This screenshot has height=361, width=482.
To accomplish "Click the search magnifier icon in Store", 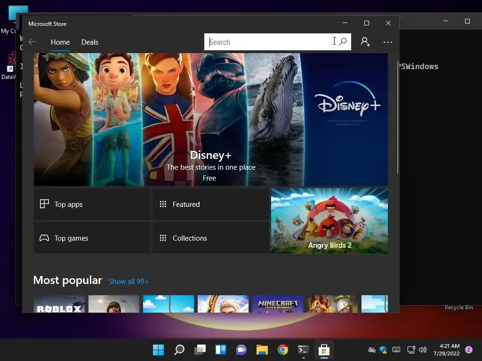I will [343, 41].
